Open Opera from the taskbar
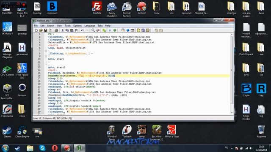Viewport: 271px width, 152px height. [55, 148]
